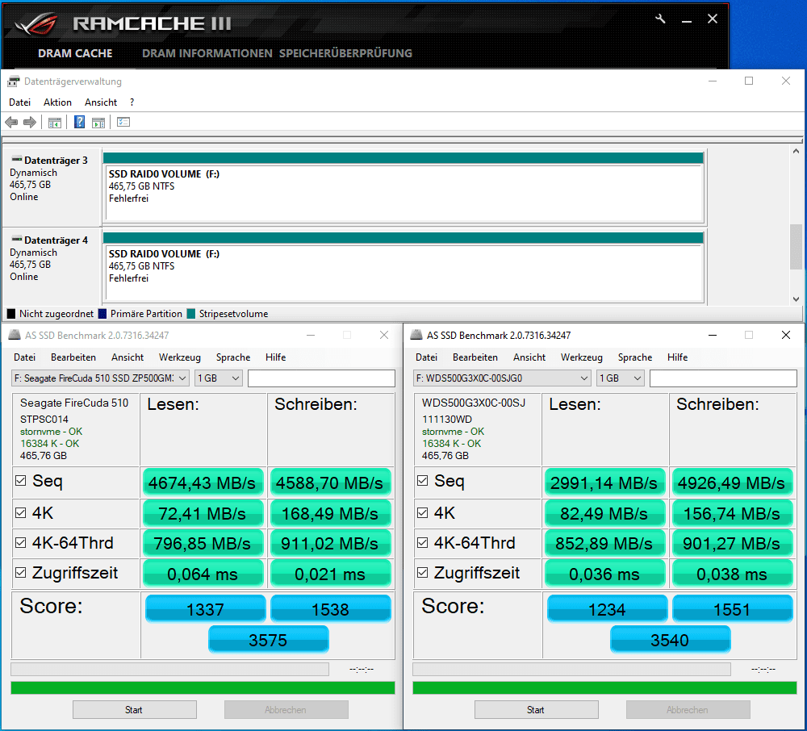Click scroll down arrow in disk list
Screen dimensions: 807x731
click(x=796, y=299)
